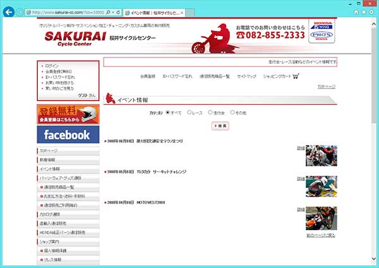Open ショップ案内 in the left sidebar
The image size is (379, 268).
(x=68, y=241)
